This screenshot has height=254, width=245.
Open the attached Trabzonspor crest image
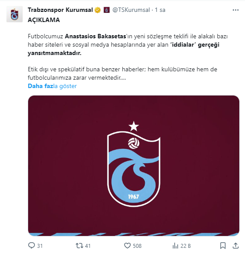[134, 166]
